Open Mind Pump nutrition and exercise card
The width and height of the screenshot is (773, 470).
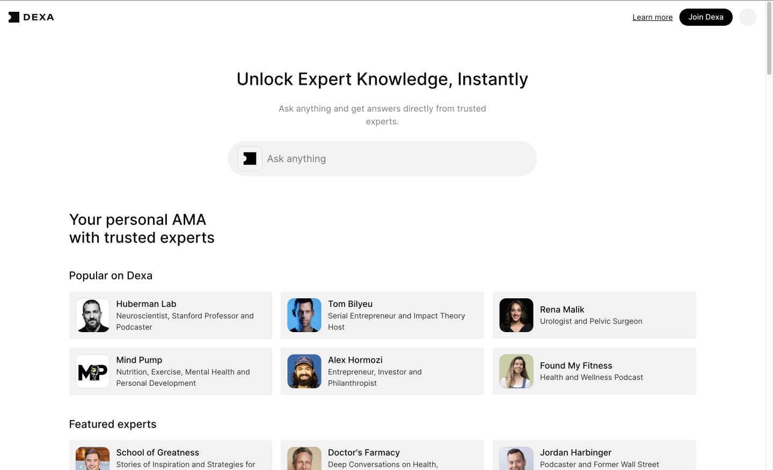[171, 371]
